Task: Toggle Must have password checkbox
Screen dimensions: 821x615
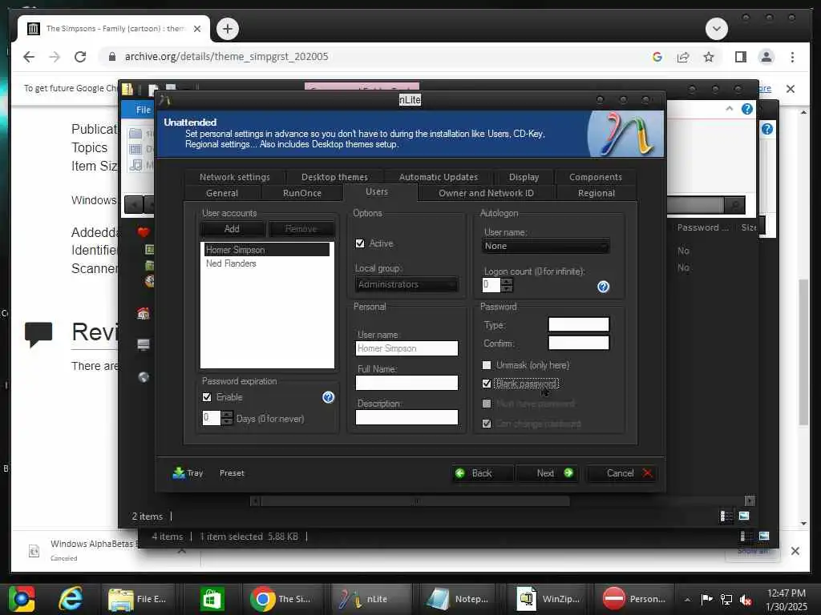Action: 487,404
